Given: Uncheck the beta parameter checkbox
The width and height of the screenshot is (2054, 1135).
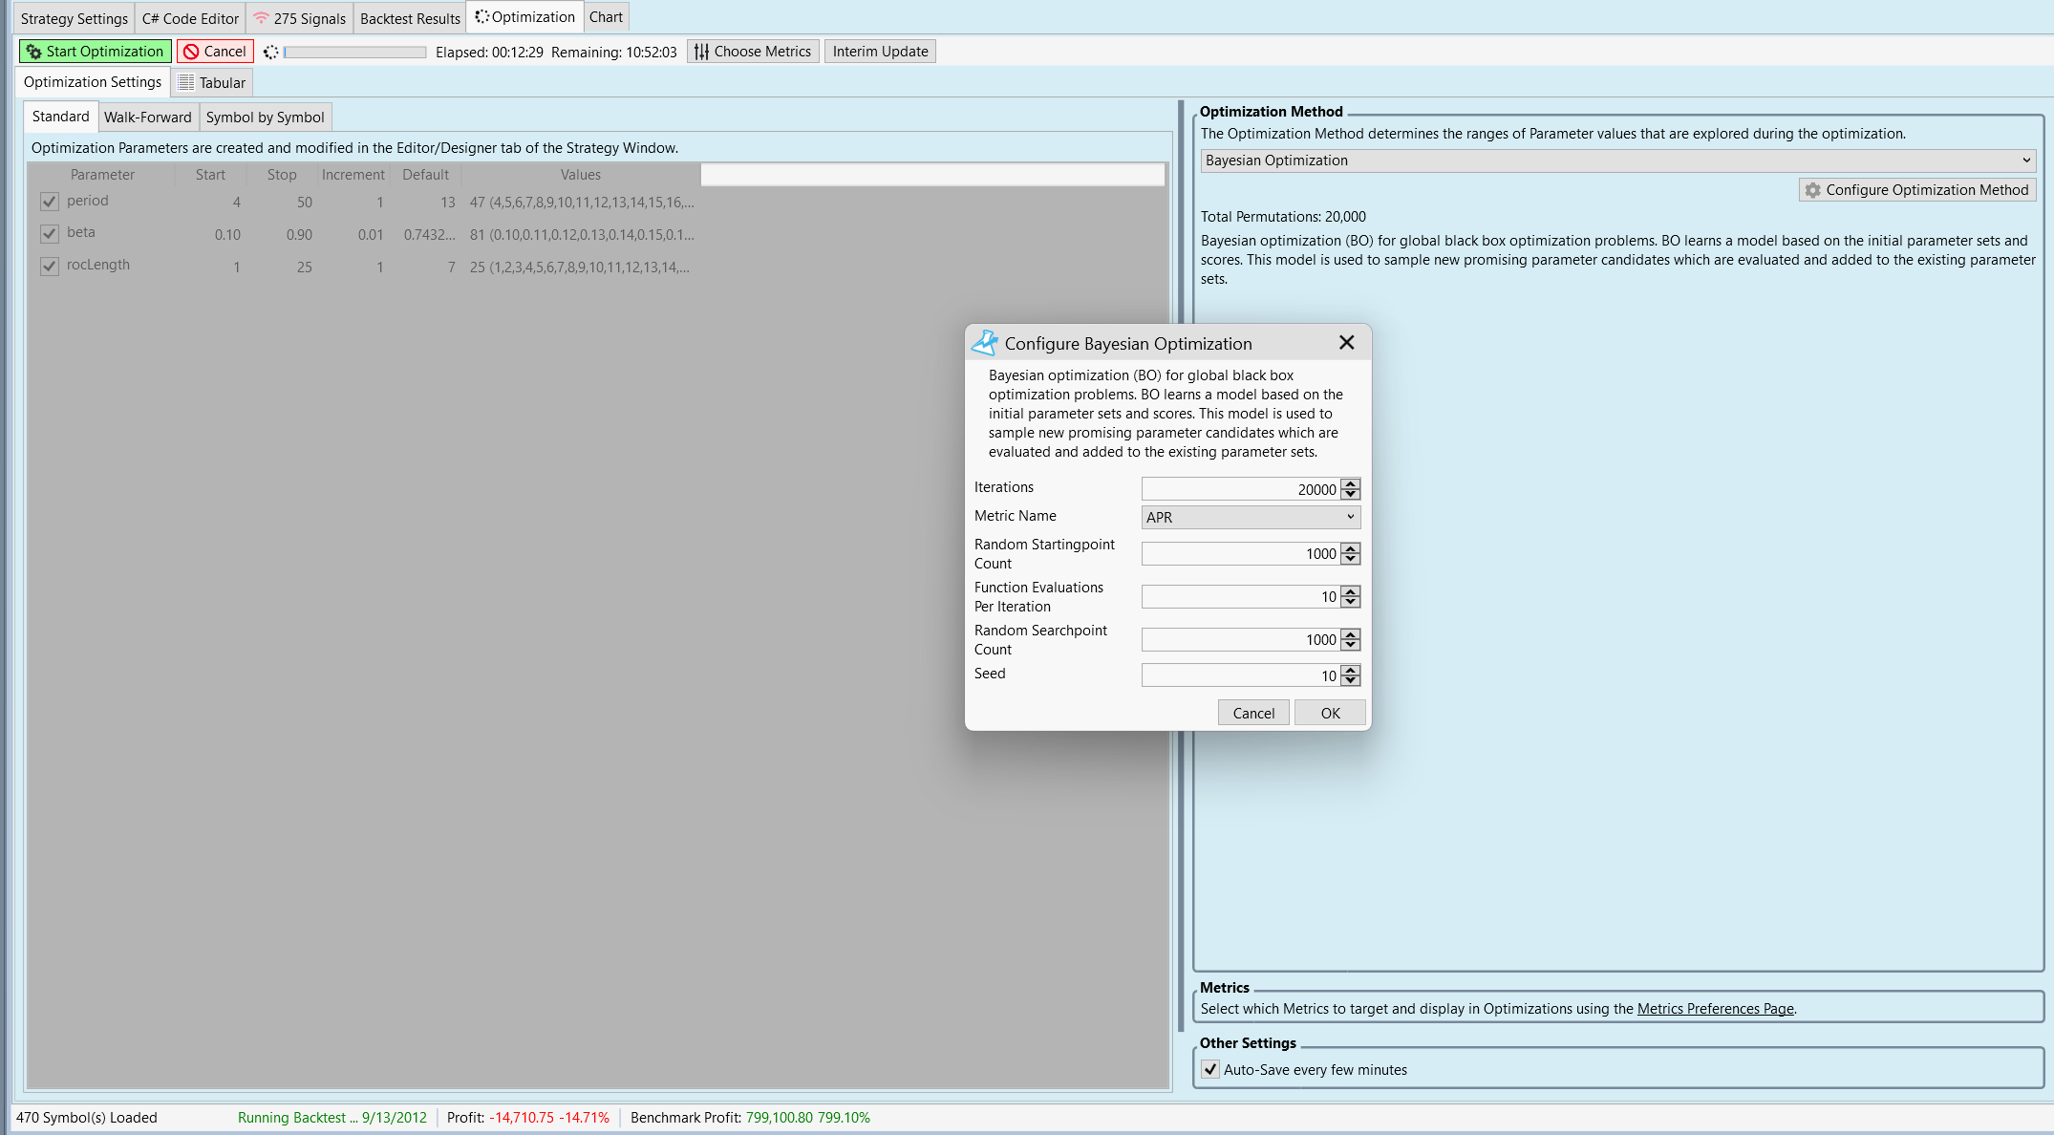Looking at the screenshot, I should (50, 233).
